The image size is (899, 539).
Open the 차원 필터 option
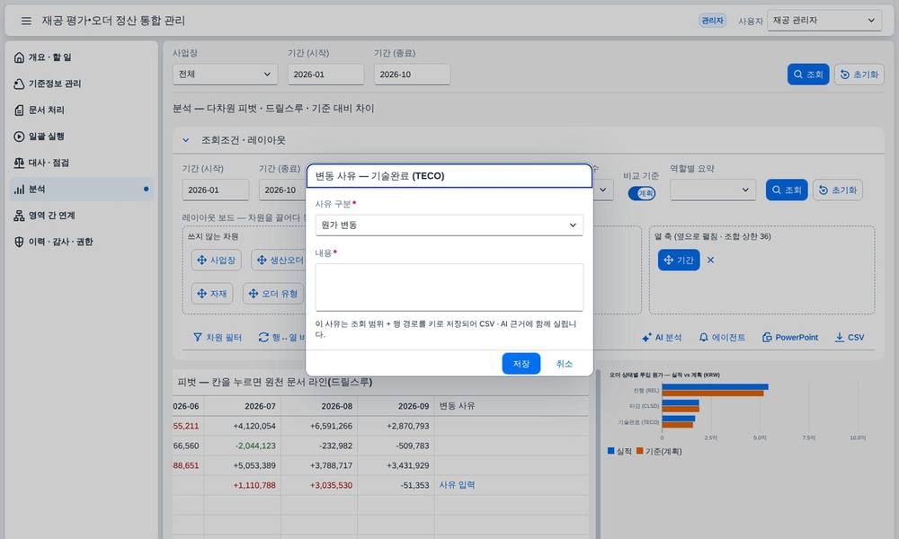pos(218,338)
